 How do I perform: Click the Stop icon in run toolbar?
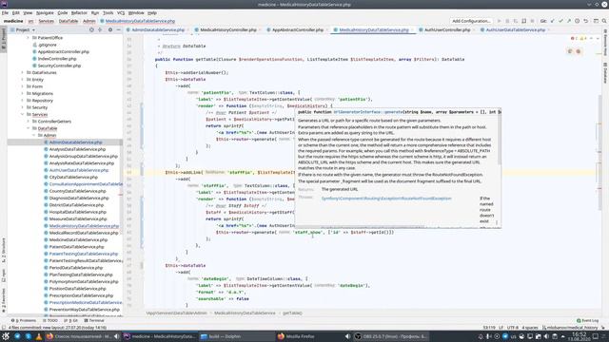533,21
